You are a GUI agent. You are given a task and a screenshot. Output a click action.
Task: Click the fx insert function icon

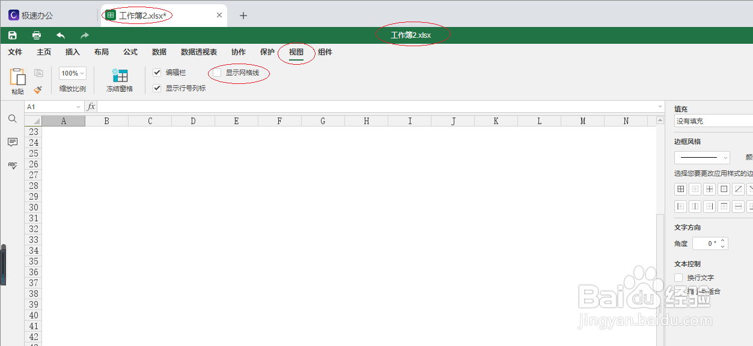91,107
